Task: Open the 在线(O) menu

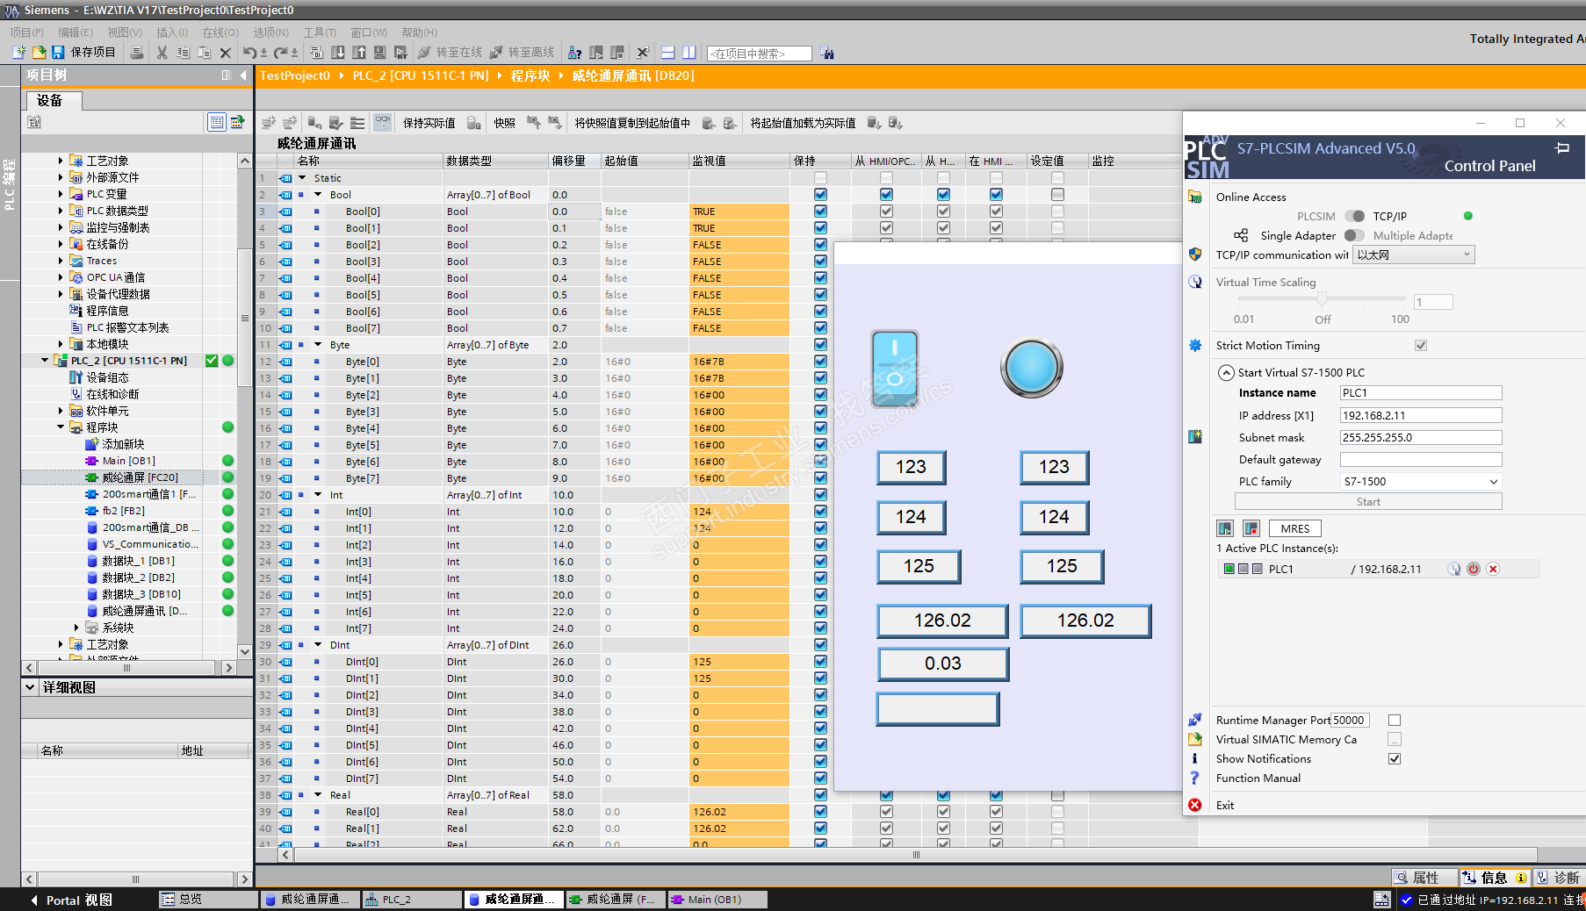Action: coord(220,32)
